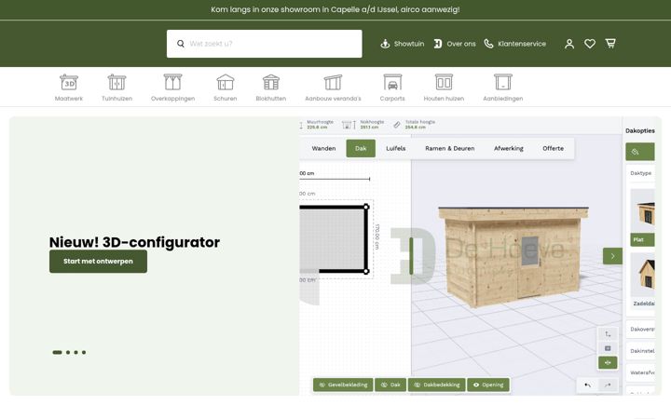Image resolution: width=671 pixels, height=419 pixels.
Task: Click the axis orientation icon
Action: pos(608,334)
